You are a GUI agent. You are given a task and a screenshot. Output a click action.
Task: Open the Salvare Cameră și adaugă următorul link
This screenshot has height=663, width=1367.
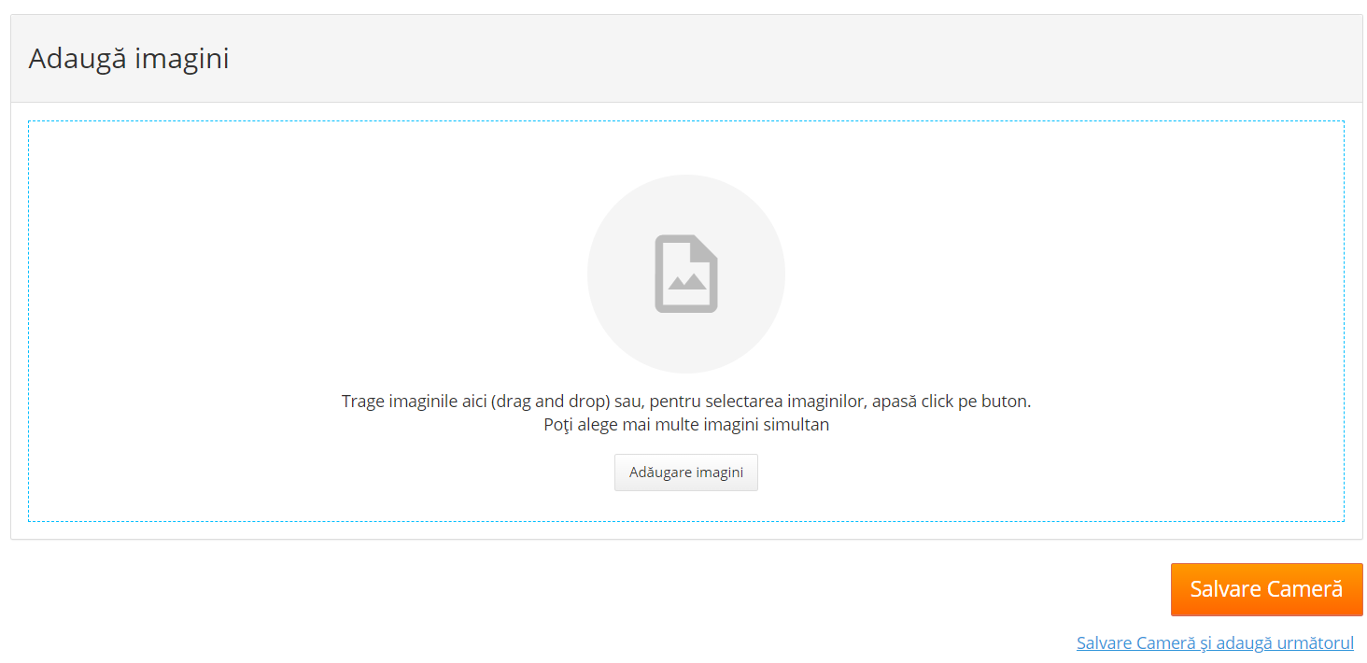point(1215,642)
